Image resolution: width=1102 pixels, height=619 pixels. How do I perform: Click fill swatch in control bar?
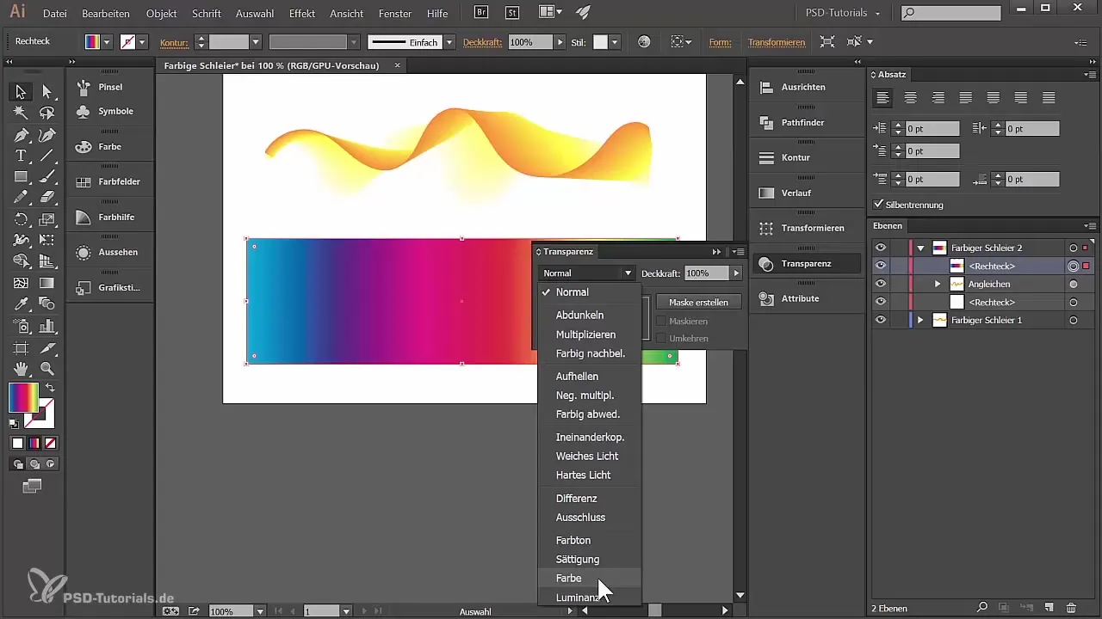93,42
